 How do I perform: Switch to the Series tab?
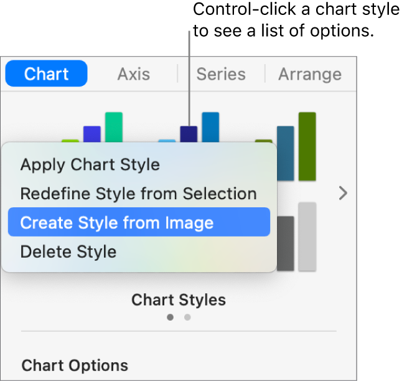tap(220, 74)
